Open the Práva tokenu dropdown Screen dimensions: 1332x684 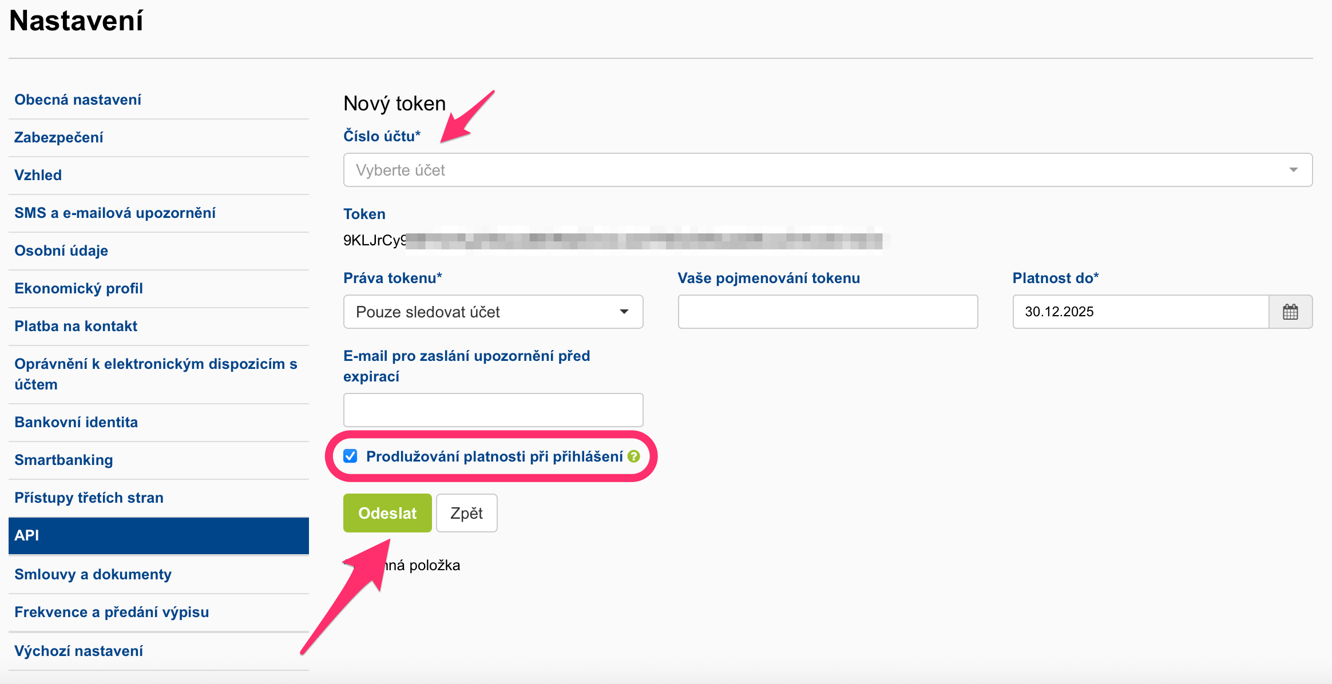(493, 312)
